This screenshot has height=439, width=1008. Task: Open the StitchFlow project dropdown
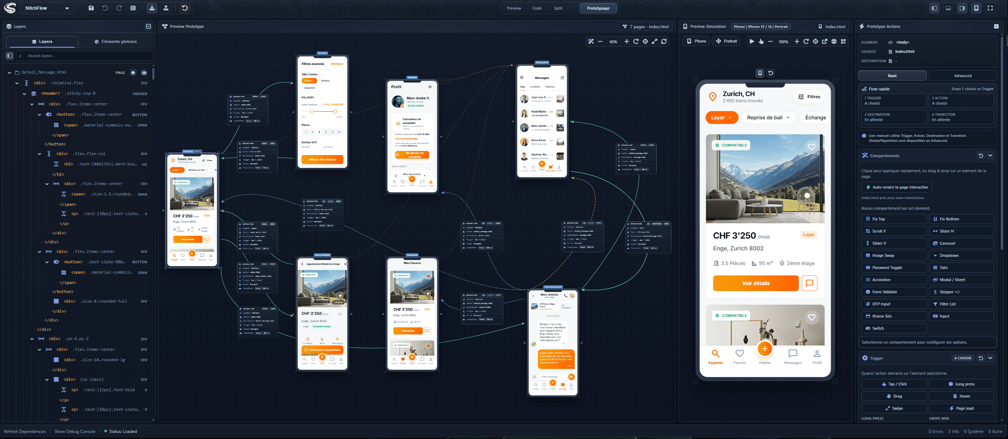tap(46, 8)
